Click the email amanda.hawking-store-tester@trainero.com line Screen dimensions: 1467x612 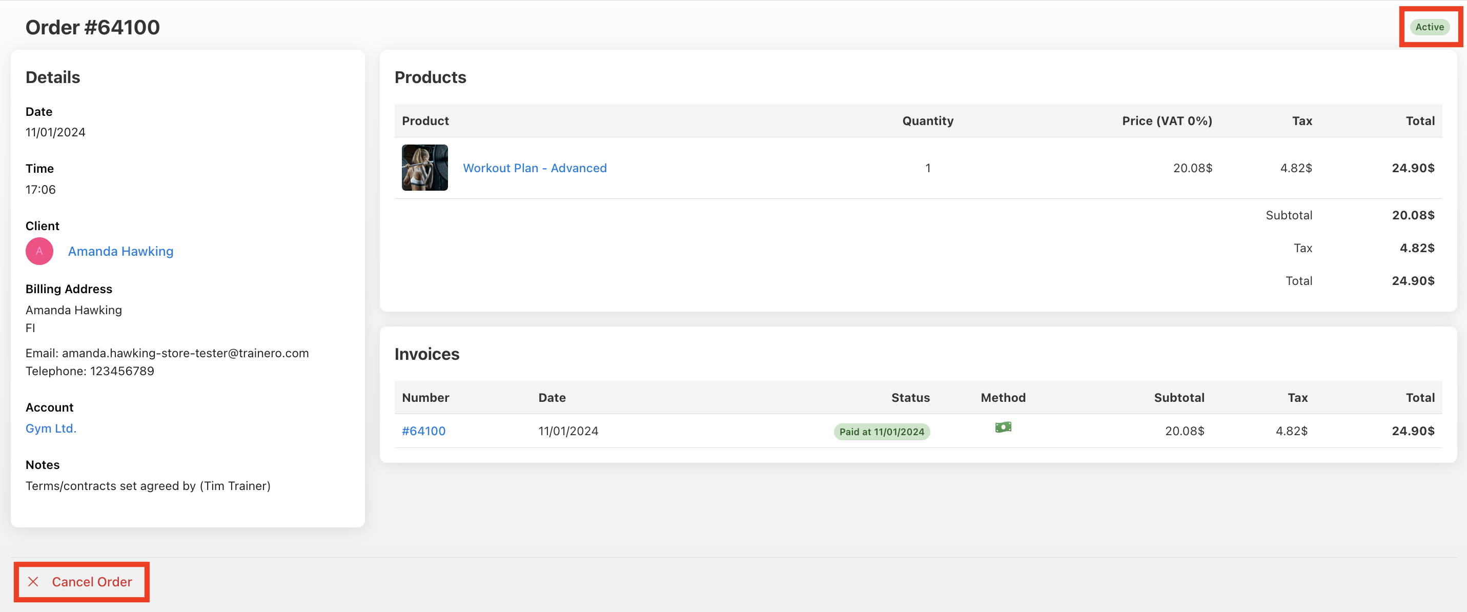[x=168, y=353]
